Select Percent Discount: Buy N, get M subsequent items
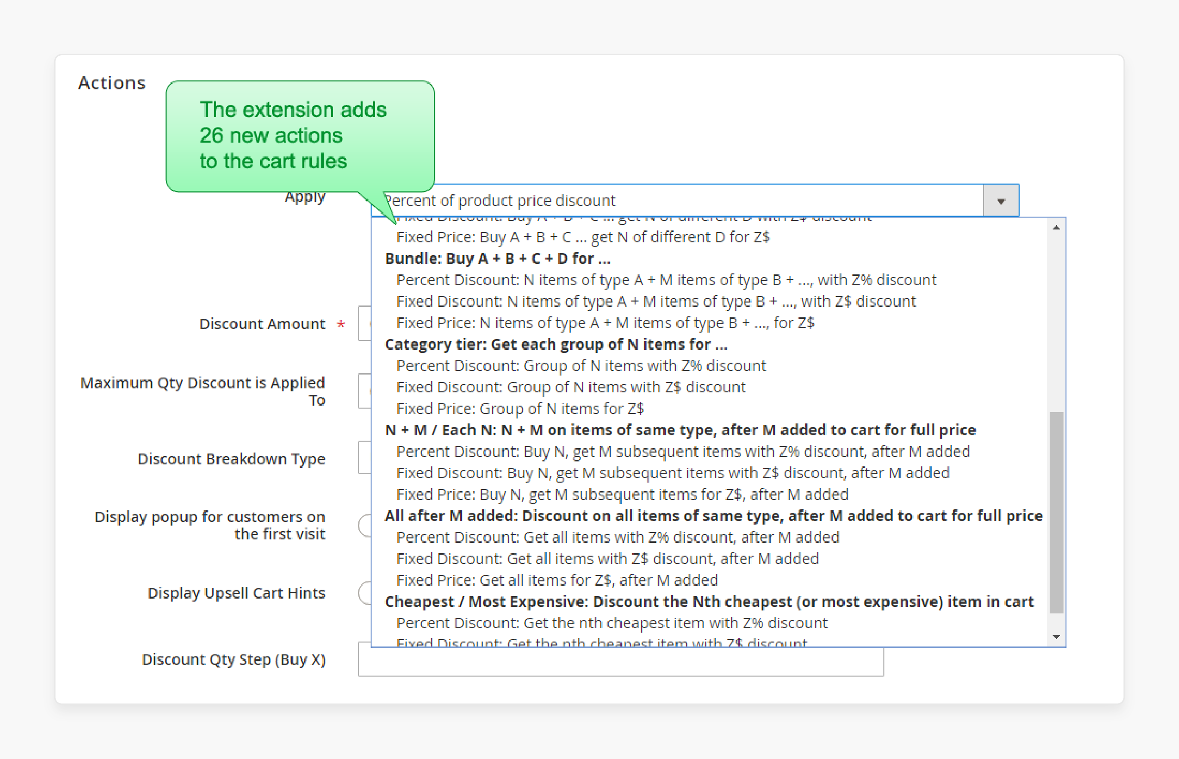The width and height of the screenshot is (1179, 759). (683, 452)
